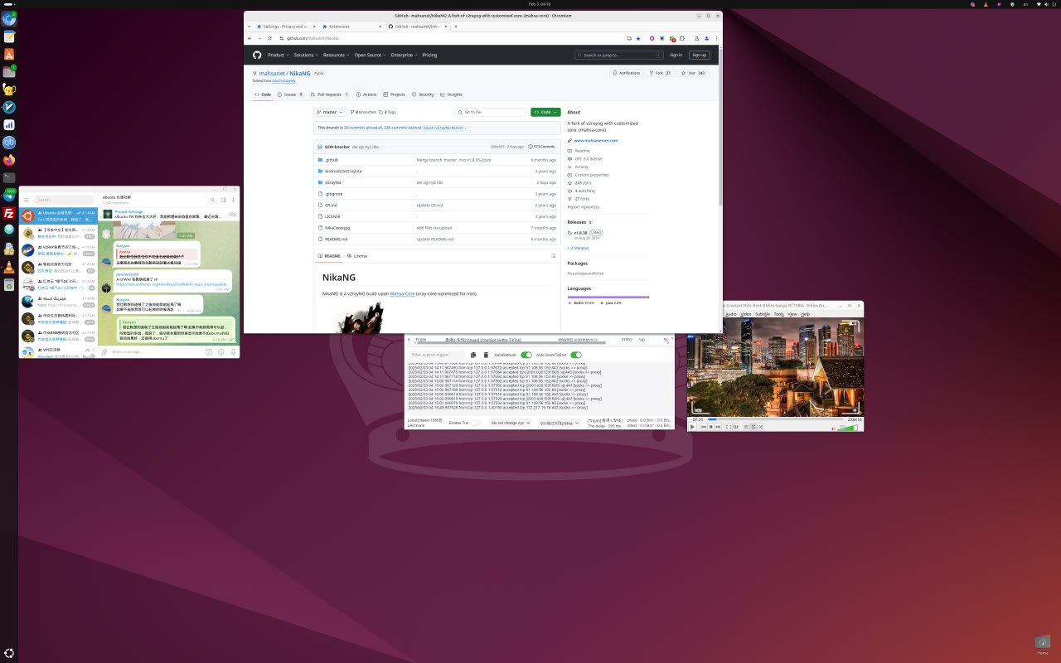The width and height of the screenshot is (1061, 663).
Task: Open the master branch dropdown
Action: pos(330,112)
